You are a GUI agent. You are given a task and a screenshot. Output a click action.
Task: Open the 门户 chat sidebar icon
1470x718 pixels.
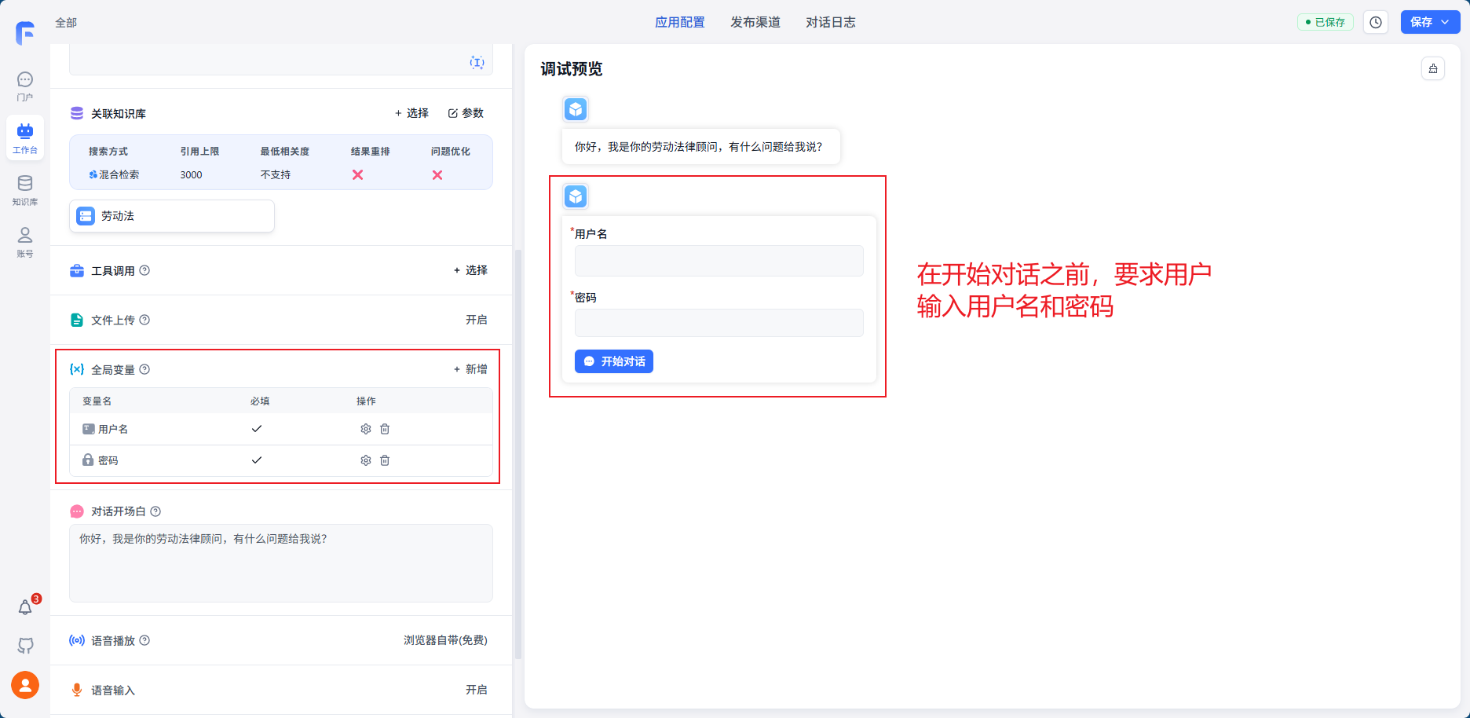25,86
